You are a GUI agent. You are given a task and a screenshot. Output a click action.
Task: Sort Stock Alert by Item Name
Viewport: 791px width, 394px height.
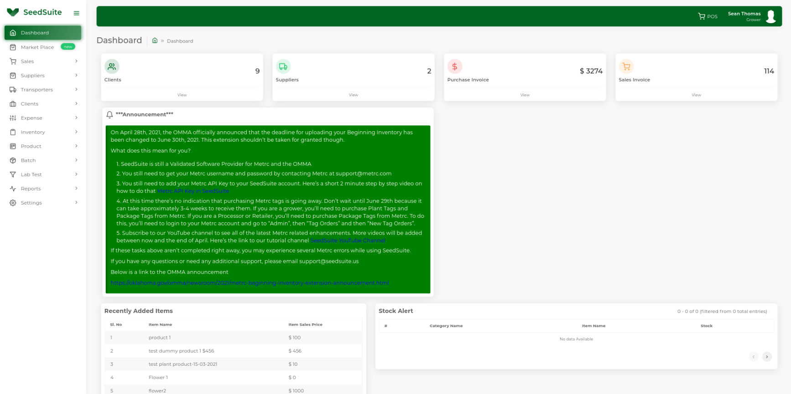pyautogui.click(x=593, y=326)
